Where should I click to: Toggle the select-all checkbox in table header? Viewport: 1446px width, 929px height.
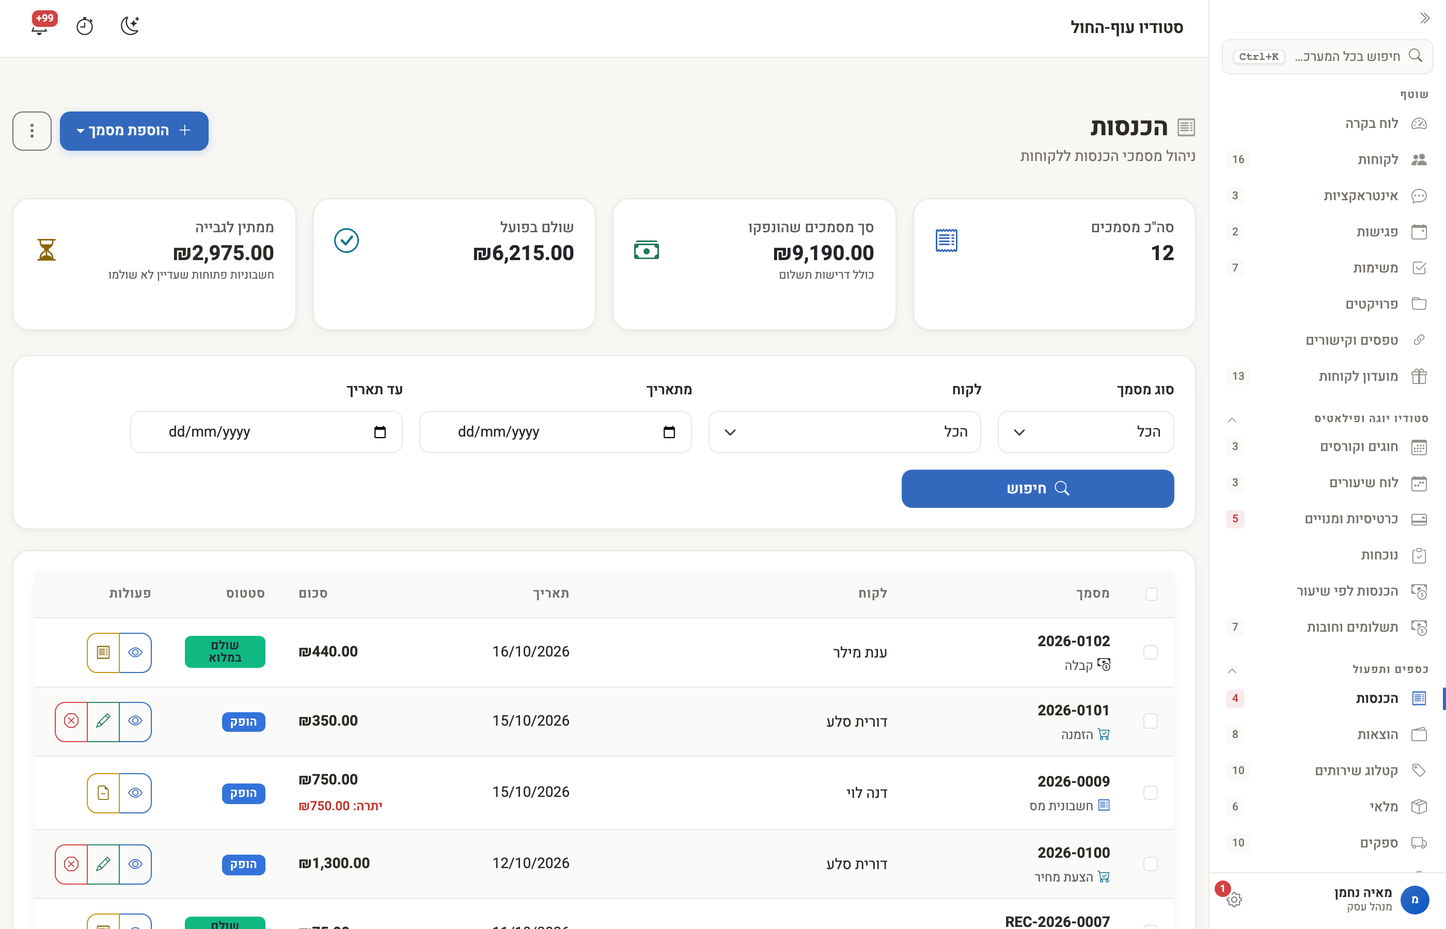pyautogui.click(x=1151, y=594)
